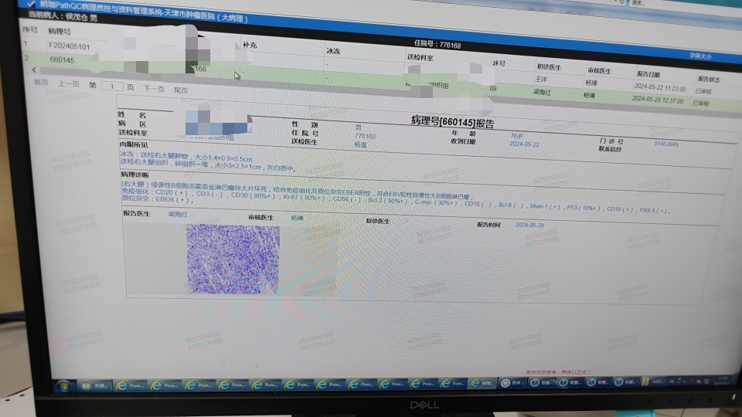The width and height of the screenshot is (742, 417).
Task: Click the 病理号 column header
Action: point(60,32)
